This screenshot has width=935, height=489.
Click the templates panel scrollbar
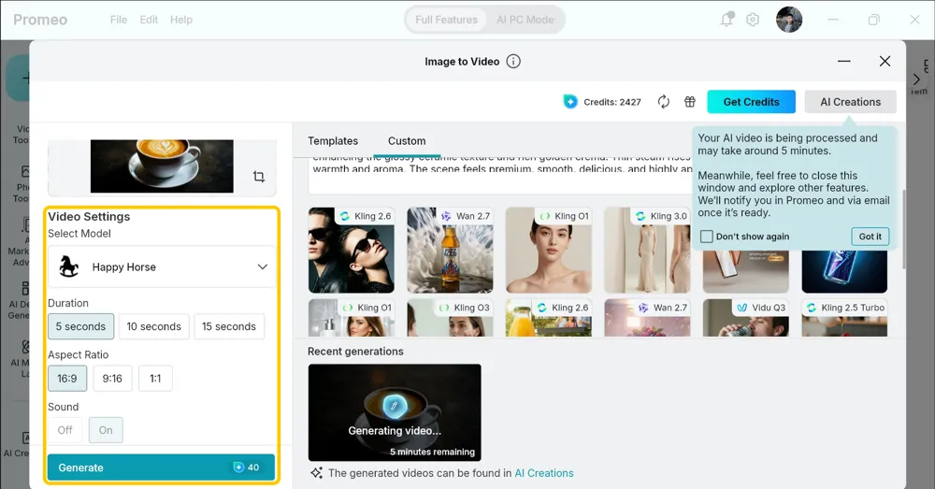pos(904,229)
